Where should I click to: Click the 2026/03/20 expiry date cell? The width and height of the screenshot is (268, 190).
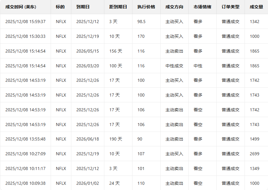click(x=88, y=66)
